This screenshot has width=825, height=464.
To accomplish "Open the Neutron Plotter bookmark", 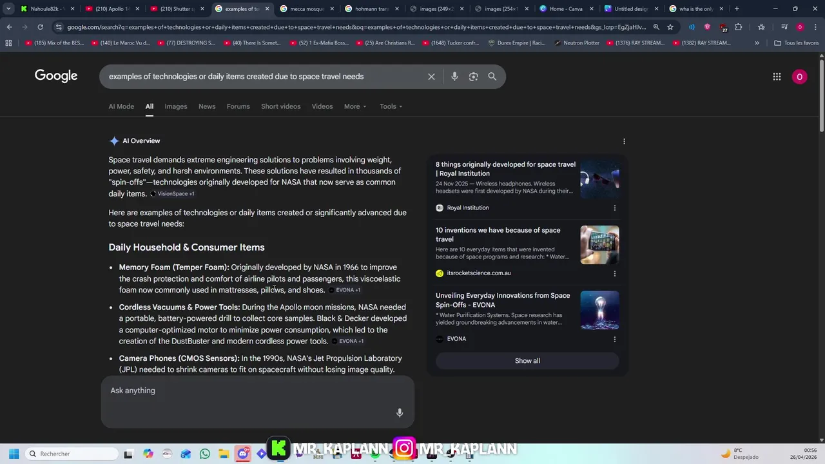I will (x=576, y=43).
